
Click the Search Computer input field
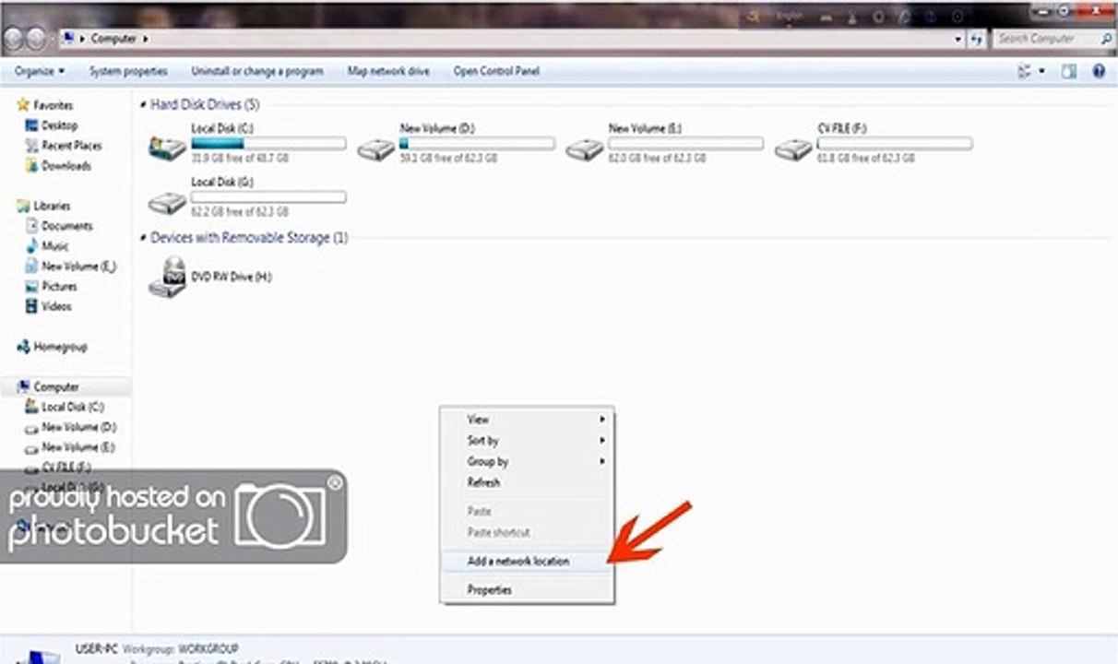click(x=1047, y=39)
